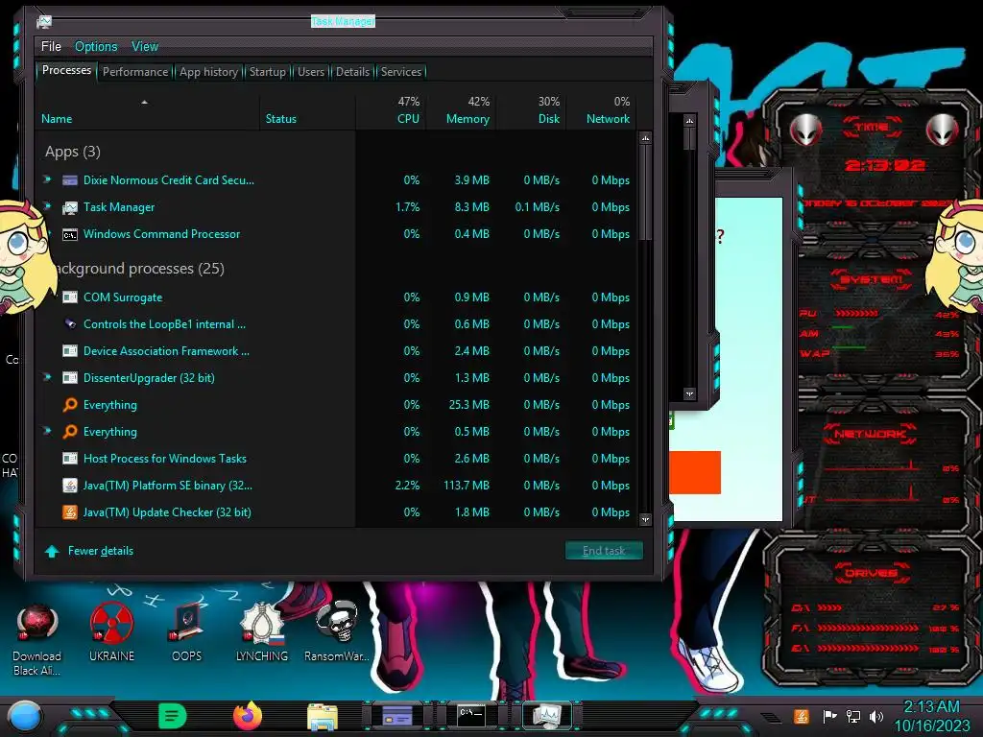Screen dimensions: 983x737
Task: Click the Java Update Checker icon
Action: [x=69, y=512]
